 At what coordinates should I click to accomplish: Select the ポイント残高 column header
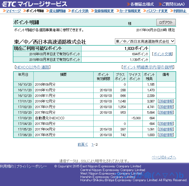coord(150,77)
